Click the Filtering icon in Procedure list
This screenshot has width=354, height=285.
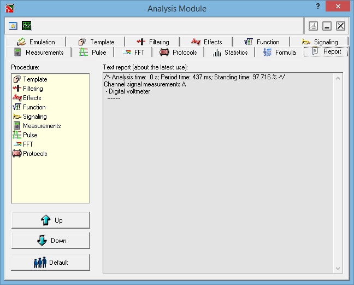point(16,89)
